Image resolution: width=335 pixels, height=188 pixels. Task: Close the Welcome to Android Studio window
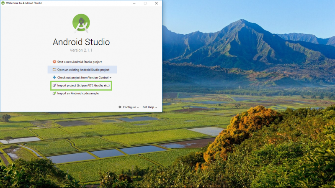coord(156,3)
